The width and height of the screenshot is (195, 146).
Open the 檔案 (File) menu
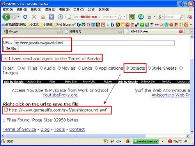(8, 9)
